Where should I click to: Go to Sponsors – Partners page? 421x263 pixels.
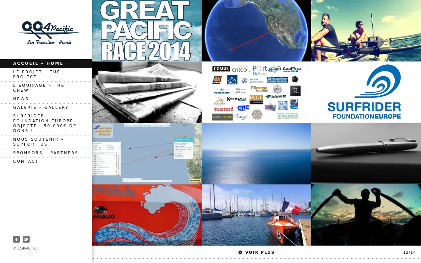tap(46, 153)
